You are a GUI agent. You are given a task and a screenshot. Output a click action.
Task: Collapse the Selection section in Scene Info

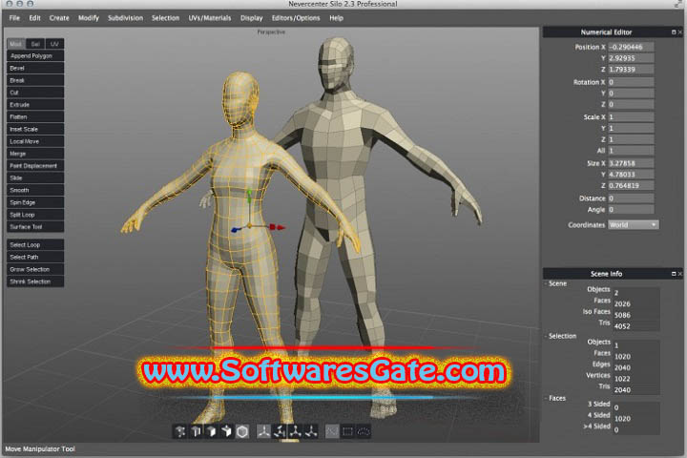(546, 336)
